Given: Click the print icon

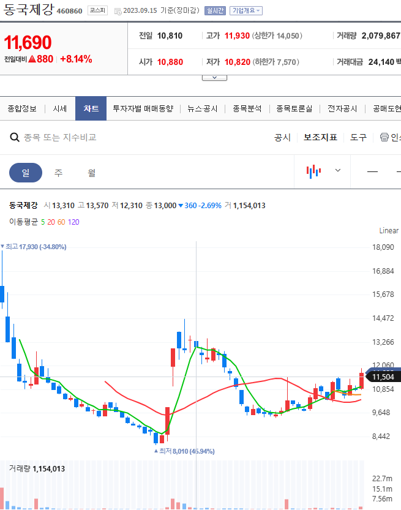Looking at the screenshot, I should pos(384,137).
